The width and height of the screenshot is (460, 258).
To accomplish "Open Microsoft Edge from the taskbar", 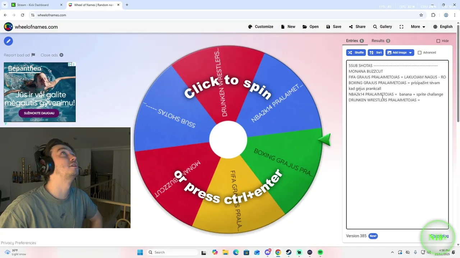I will click(x=236, y=252).
